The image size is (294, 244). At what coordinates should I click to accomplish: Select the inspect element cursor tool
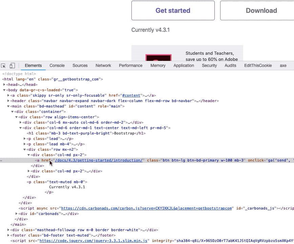[3, 65]
